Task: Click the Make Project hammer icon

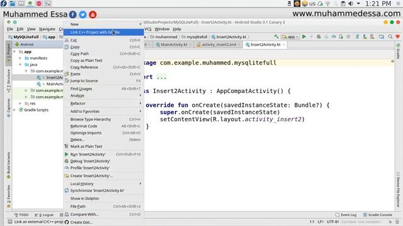Action: [276, 36]
